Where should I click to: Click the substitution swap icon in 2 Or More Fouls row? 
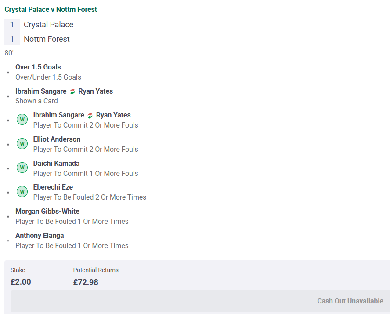coord(90,116)
